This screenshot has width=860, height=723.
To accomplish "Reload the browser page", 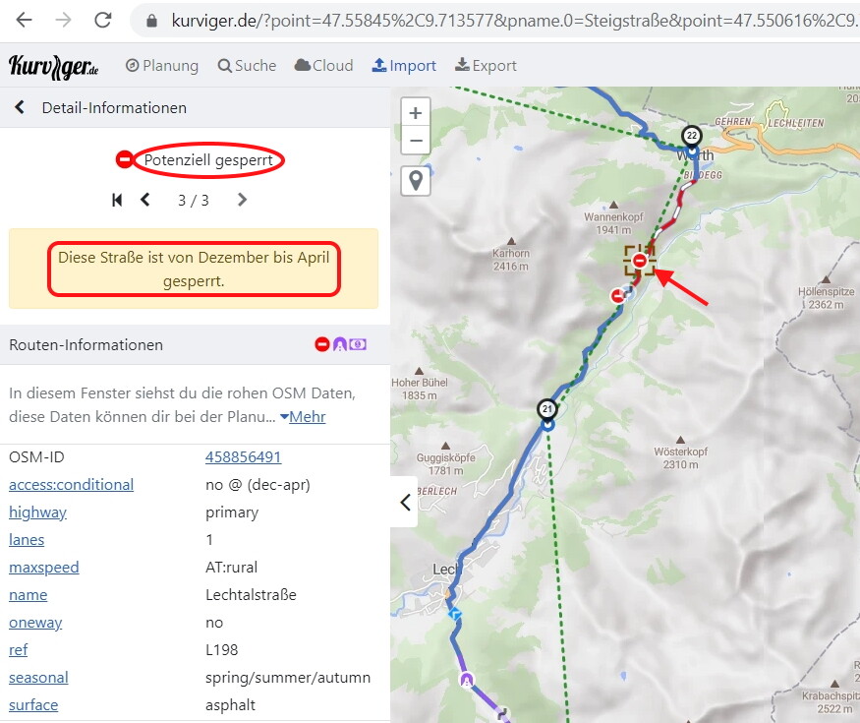I will tap(102, 20).
